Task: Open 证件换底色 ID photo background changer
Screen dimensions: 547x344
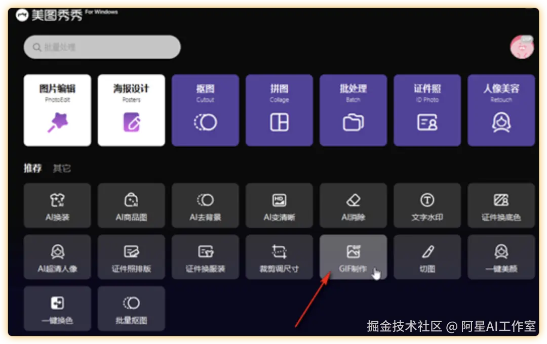Action: (x=501, y=205)
